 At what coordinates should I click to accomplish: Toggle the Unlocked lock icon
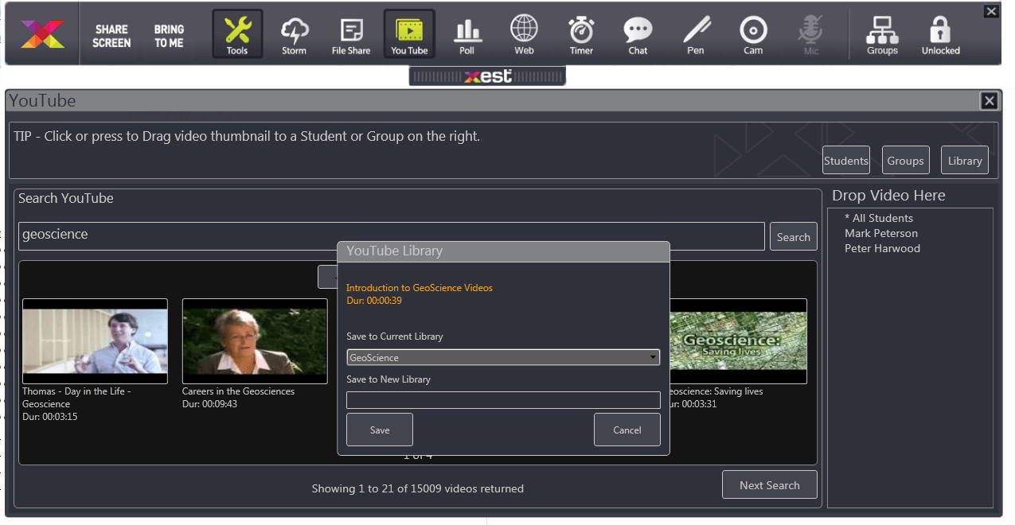pos(940,36)
